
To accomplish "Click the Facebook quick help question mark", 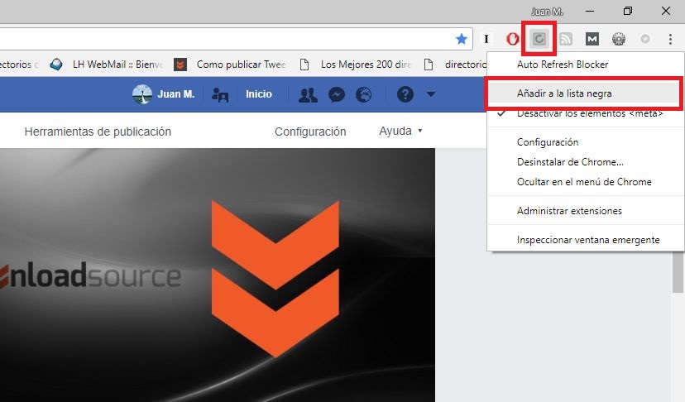I will point(405,94).
